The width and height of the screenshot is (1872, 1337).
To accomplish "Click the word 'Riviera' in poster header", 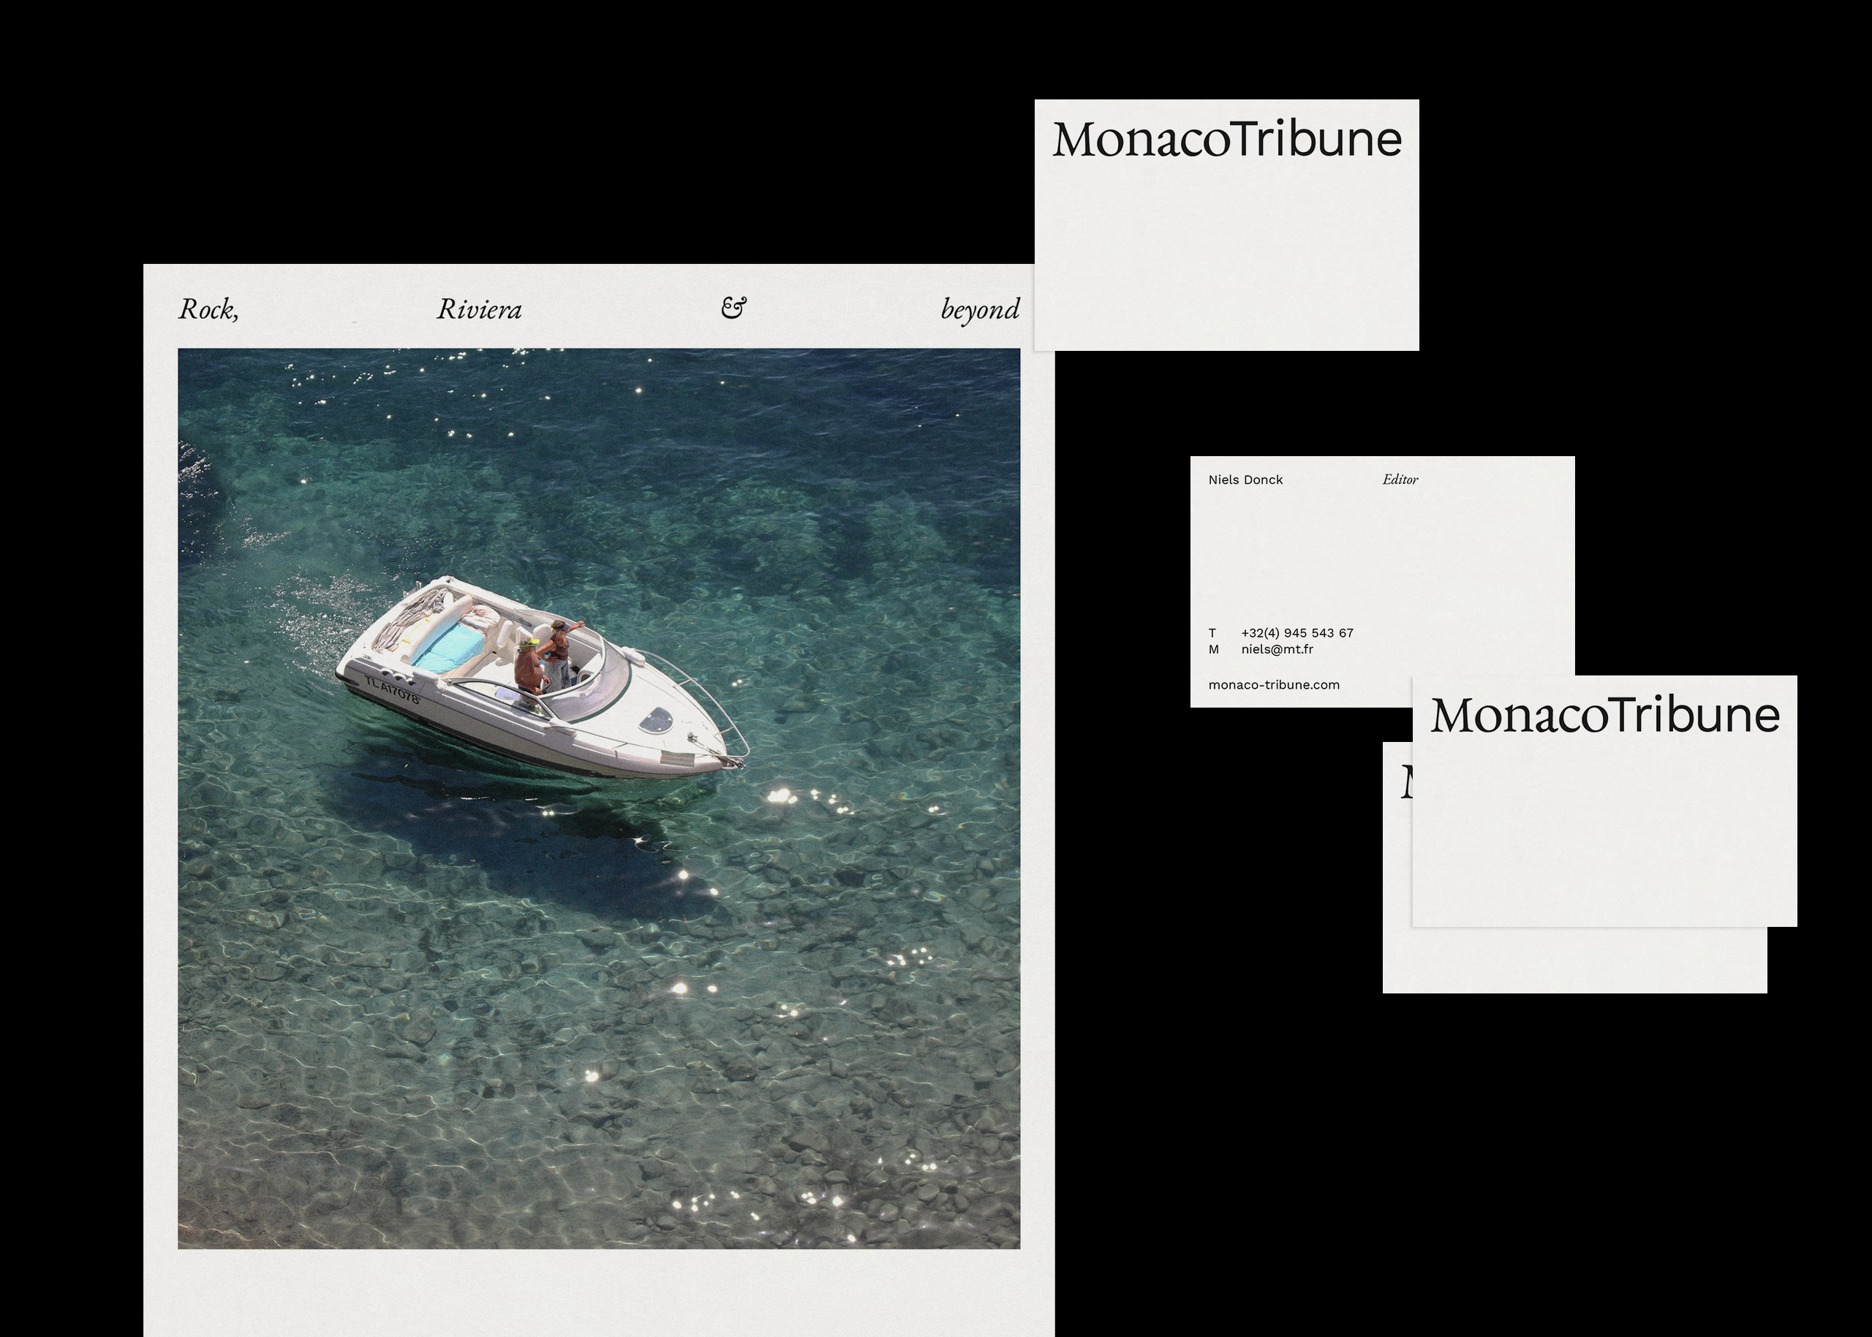I will coord(479,309).
